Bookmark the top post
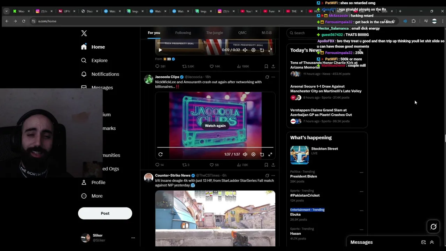Screen dimensions: 446x251 (x=266, y=66)
